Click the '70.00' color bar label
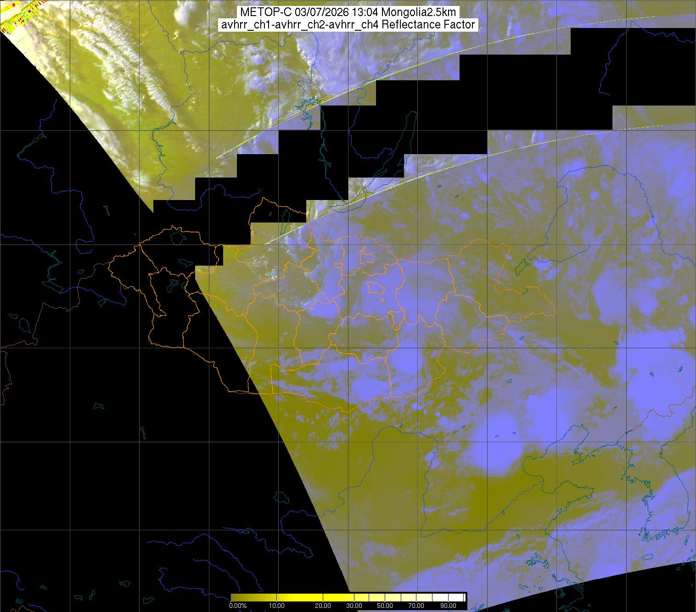696x612 pixels. click(417, 606)
